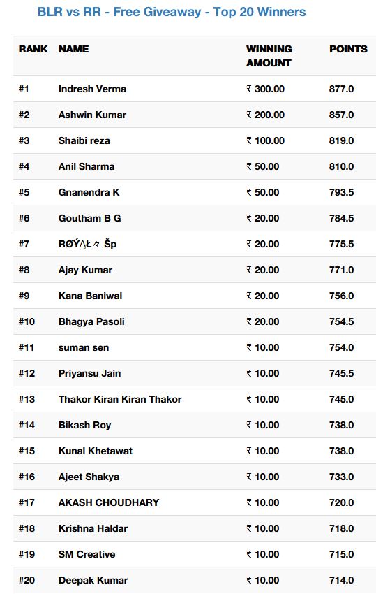Click the WINNING AMOUNT column header
376x594 pixels.
[x=269, y=56]
